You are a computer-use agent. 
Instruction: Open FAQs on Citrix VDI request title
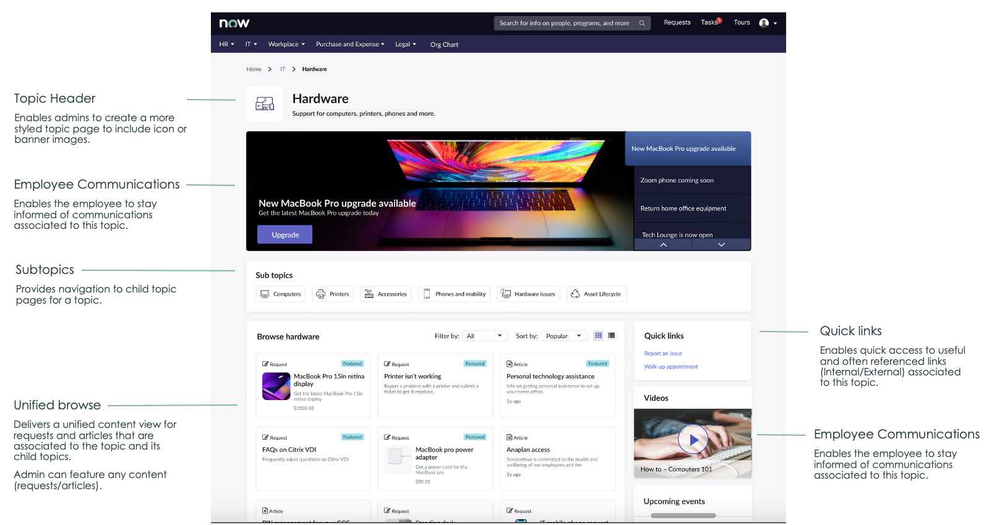(289, 450)
